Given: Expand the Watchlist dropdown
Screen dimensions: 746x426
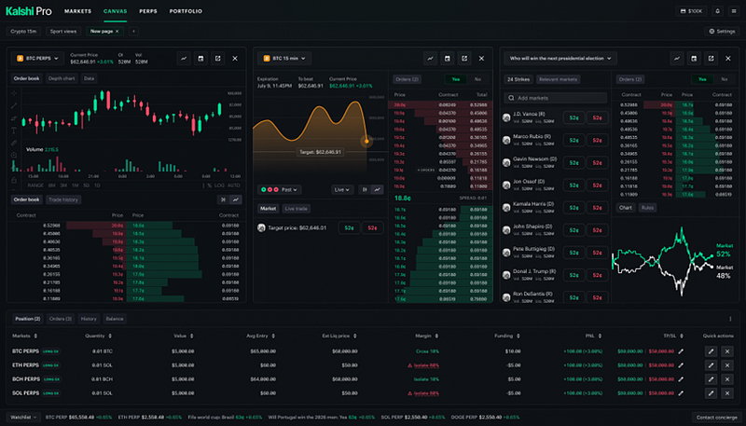Looking at the screenshot, I should tap(24, 418).
